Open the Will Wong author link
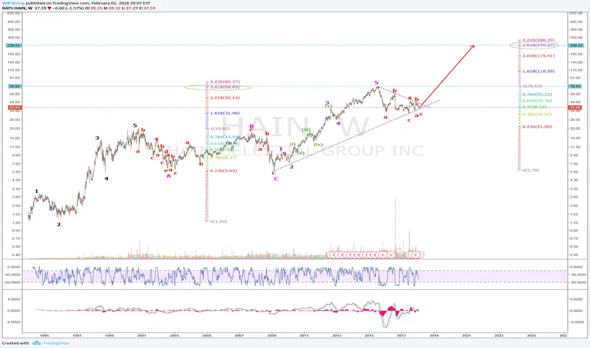590x348 pixels. (x=13, y=3)
